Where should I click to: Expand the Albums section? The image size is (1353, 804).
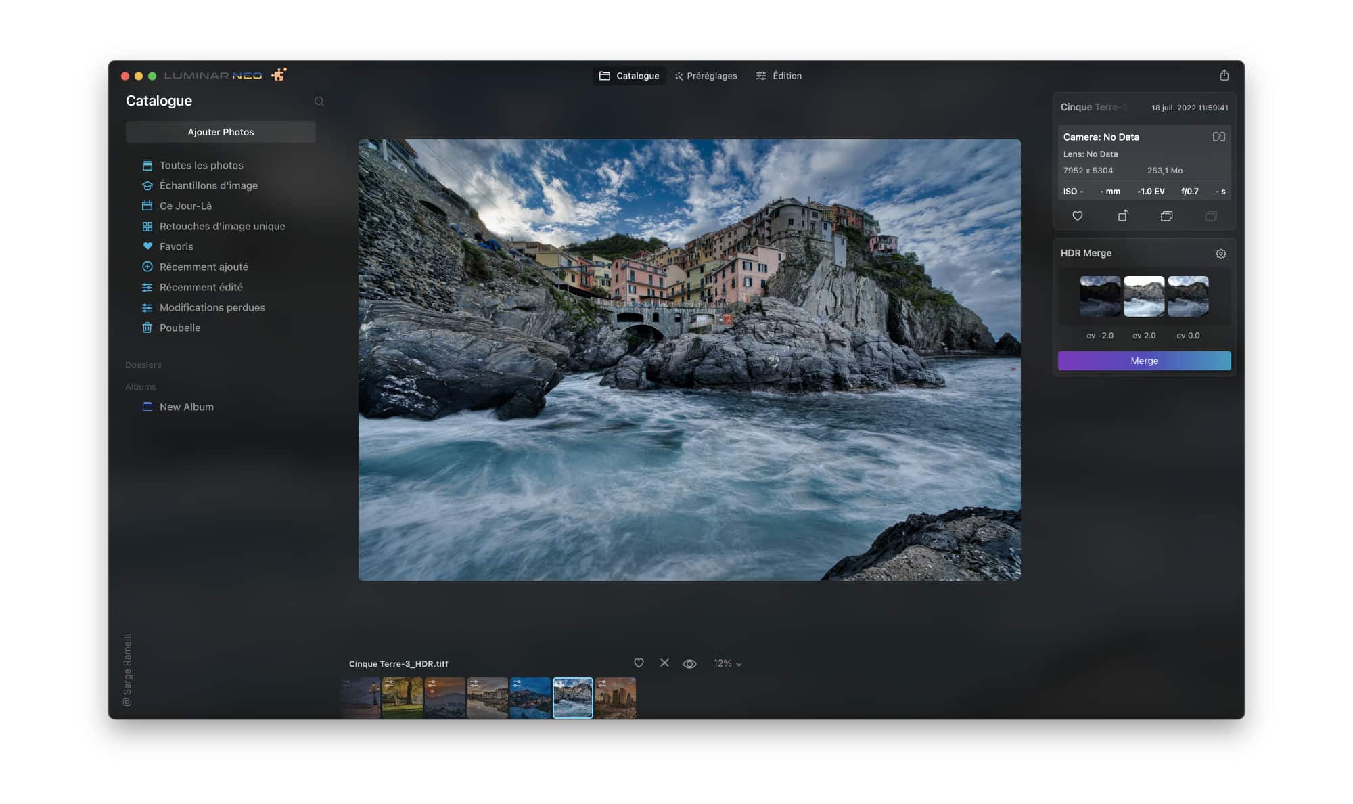140,386
